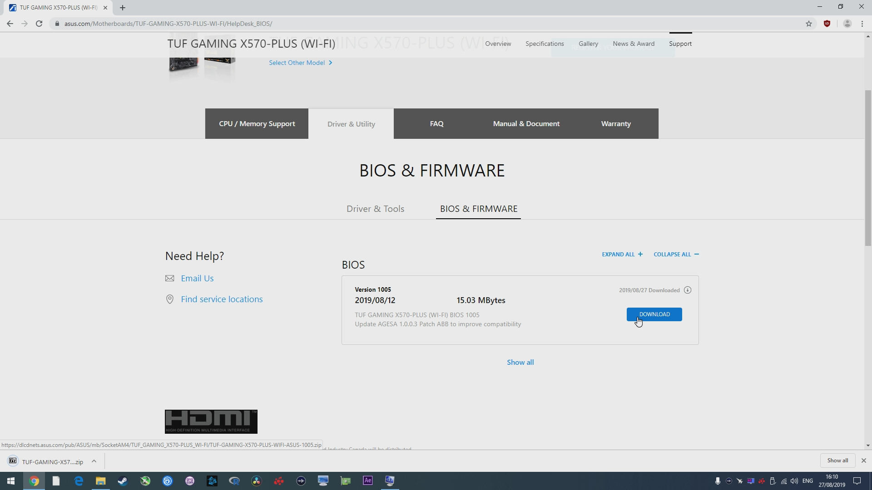Screen dimensions: 872x490
Task: Open the Manual & Document tab
Action: tap(526, 124)
